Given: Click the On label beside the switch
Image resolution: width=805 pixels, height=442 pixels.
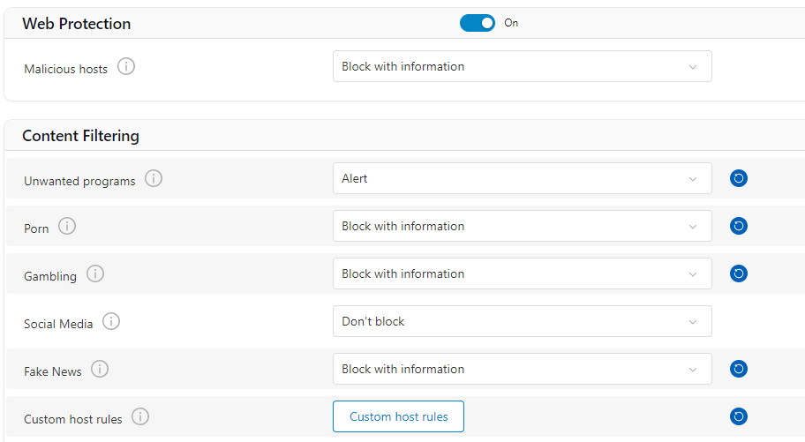Looking at the screenshot, I should pyautogui.click(x=511, y=23).
